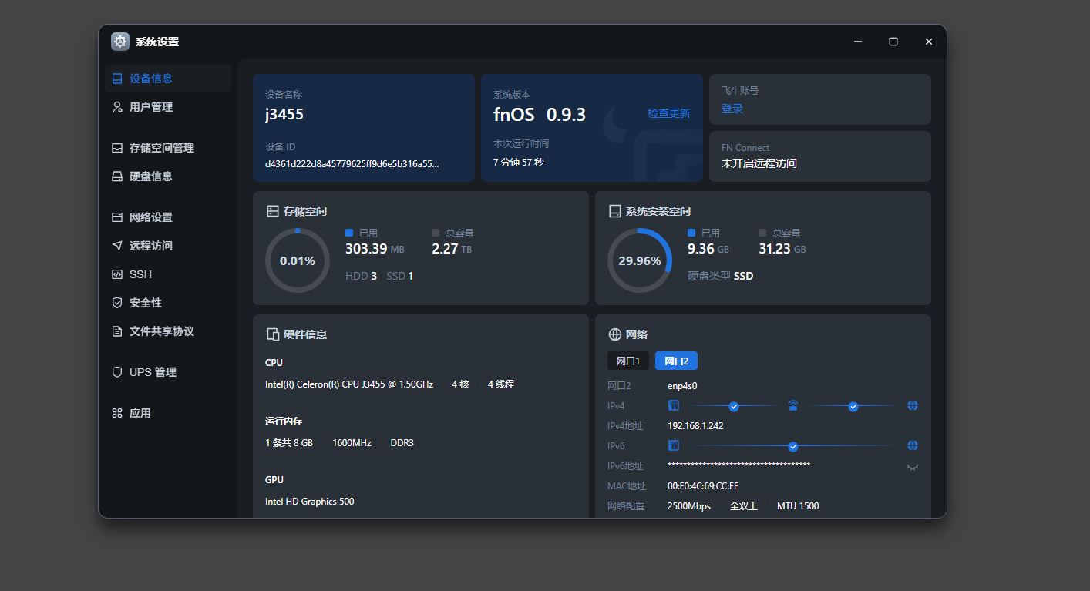Click the 远程访问 paper-plane icon
Image resolution: width=1090 pixels, height=591 pixels.
point(117,246)
